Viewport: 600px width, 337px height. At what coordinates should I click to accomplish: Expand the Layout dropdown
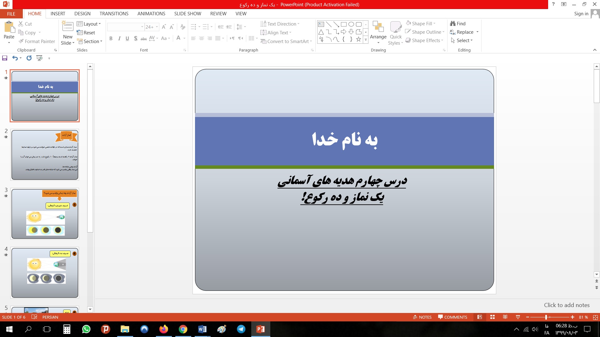click(89, 24)
